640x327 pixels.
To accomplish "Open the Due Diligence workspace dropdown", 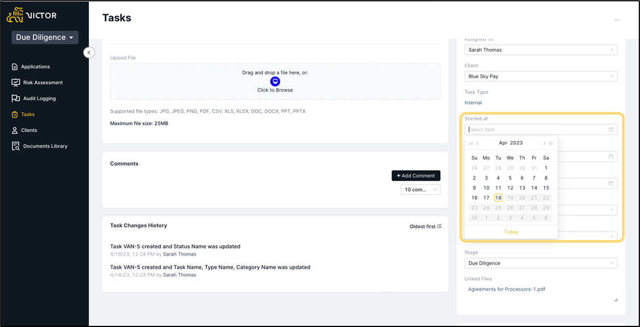I will (45, 37).
